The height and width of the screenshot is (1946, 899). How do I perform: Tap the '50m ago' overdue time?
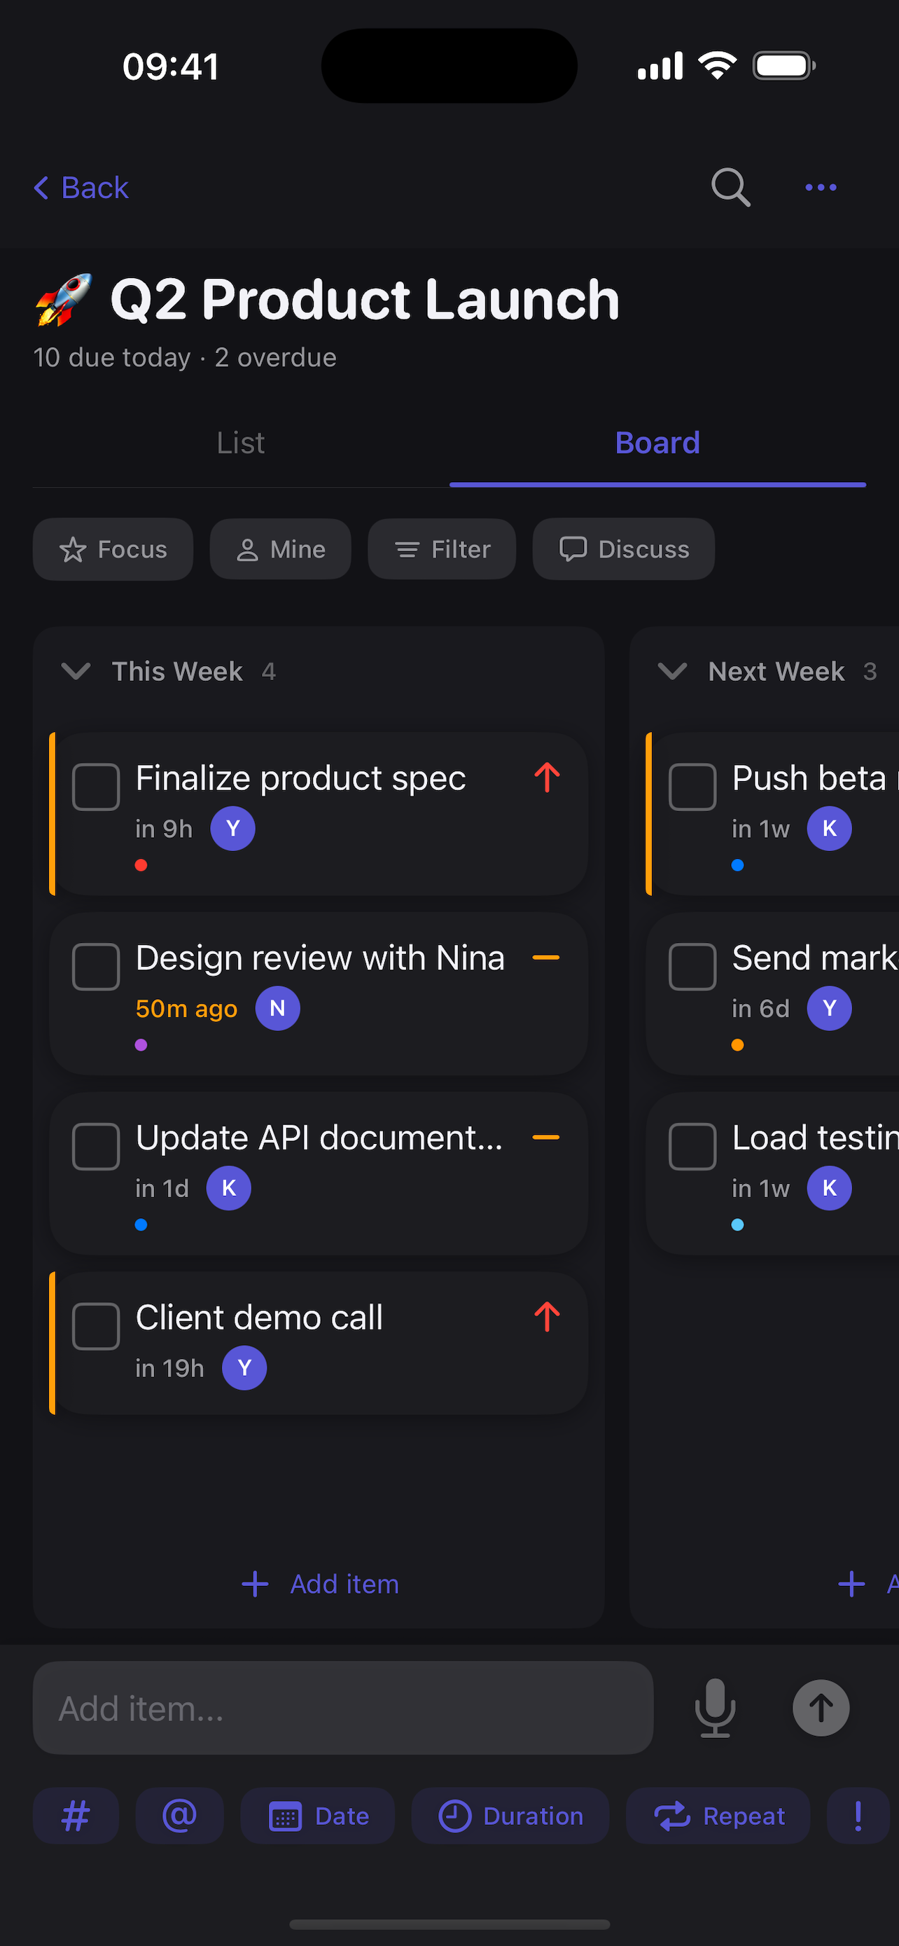[186, 1009]
